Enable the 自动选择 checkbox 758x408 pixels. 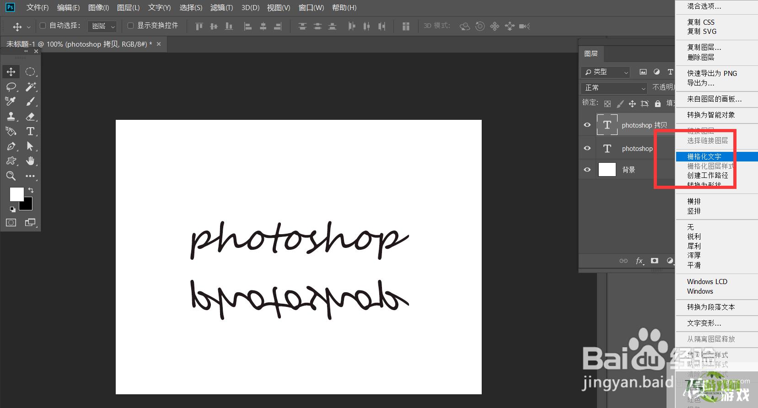point(43,26)
